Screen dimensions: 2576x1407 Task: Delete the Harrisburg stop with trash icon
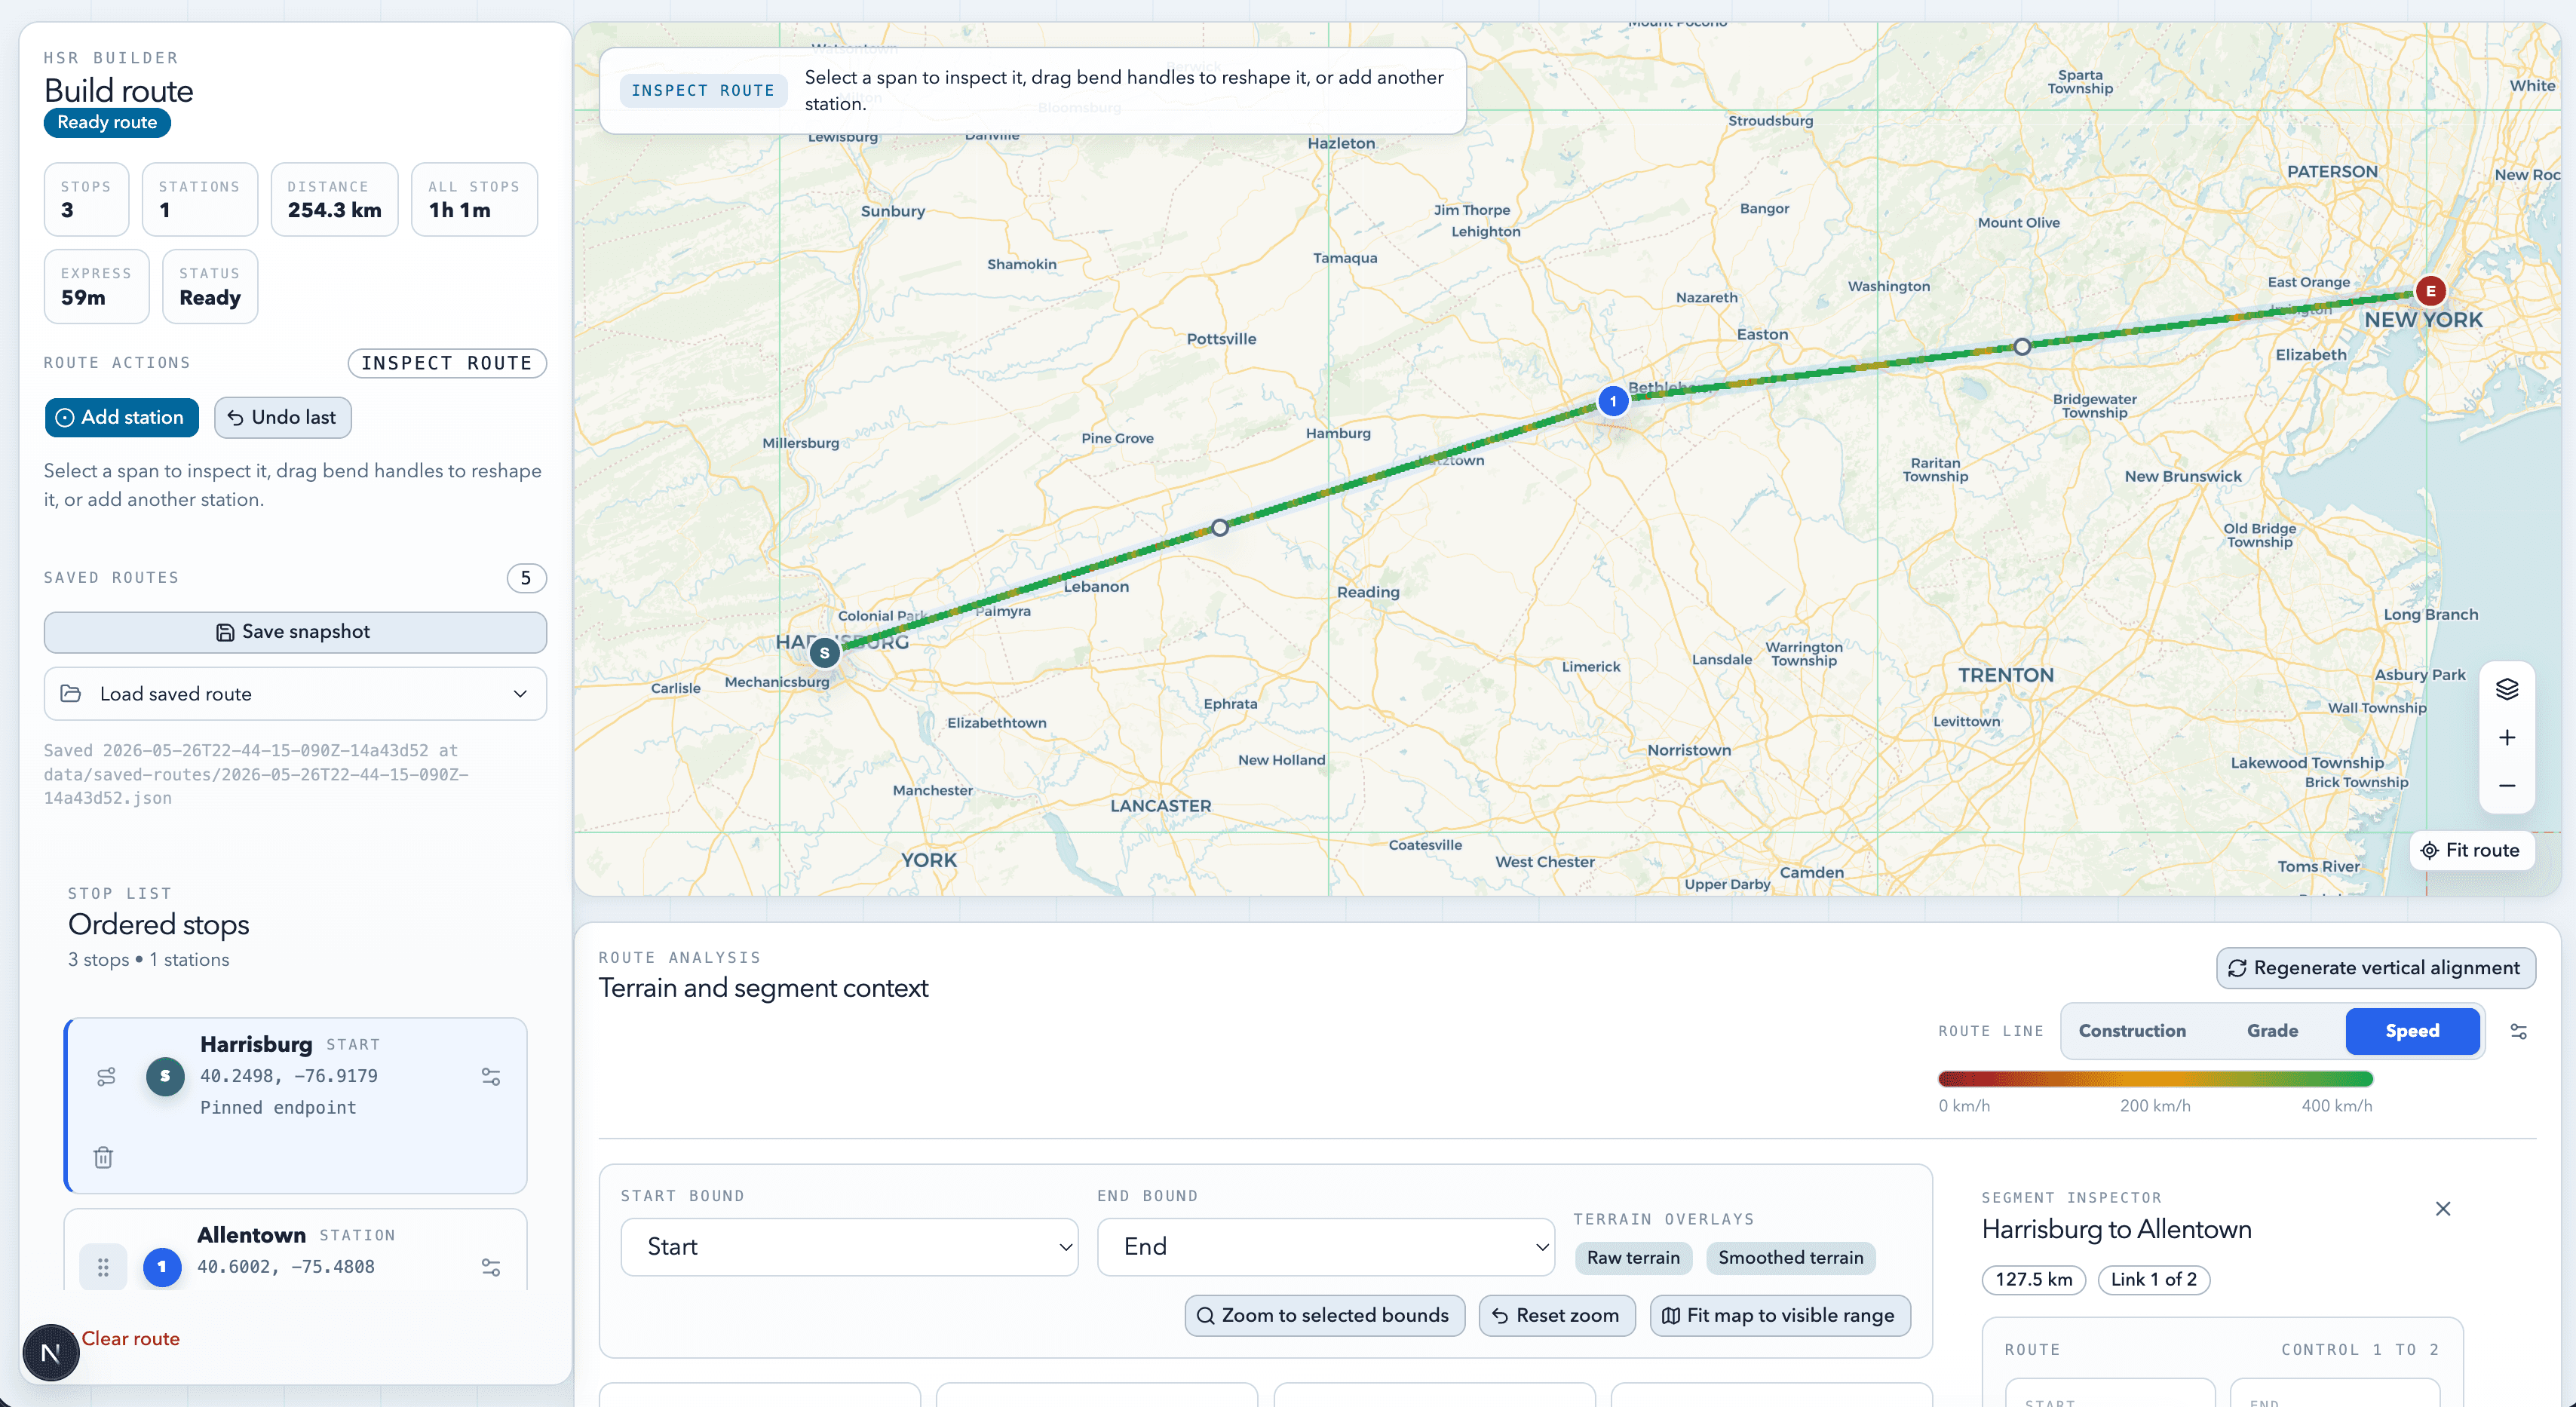[x=103, y=1157]
